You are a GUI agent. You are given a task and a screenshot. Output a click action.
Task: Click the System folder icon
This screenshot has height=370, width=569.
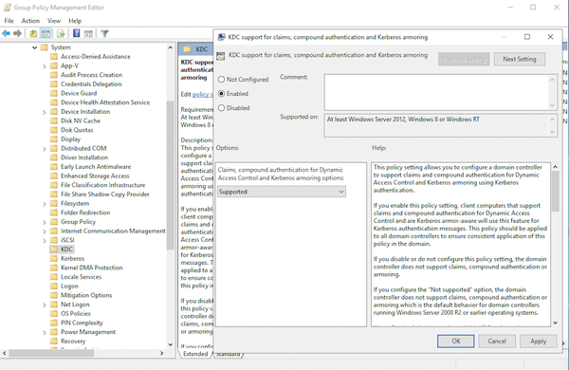(45, 47)
